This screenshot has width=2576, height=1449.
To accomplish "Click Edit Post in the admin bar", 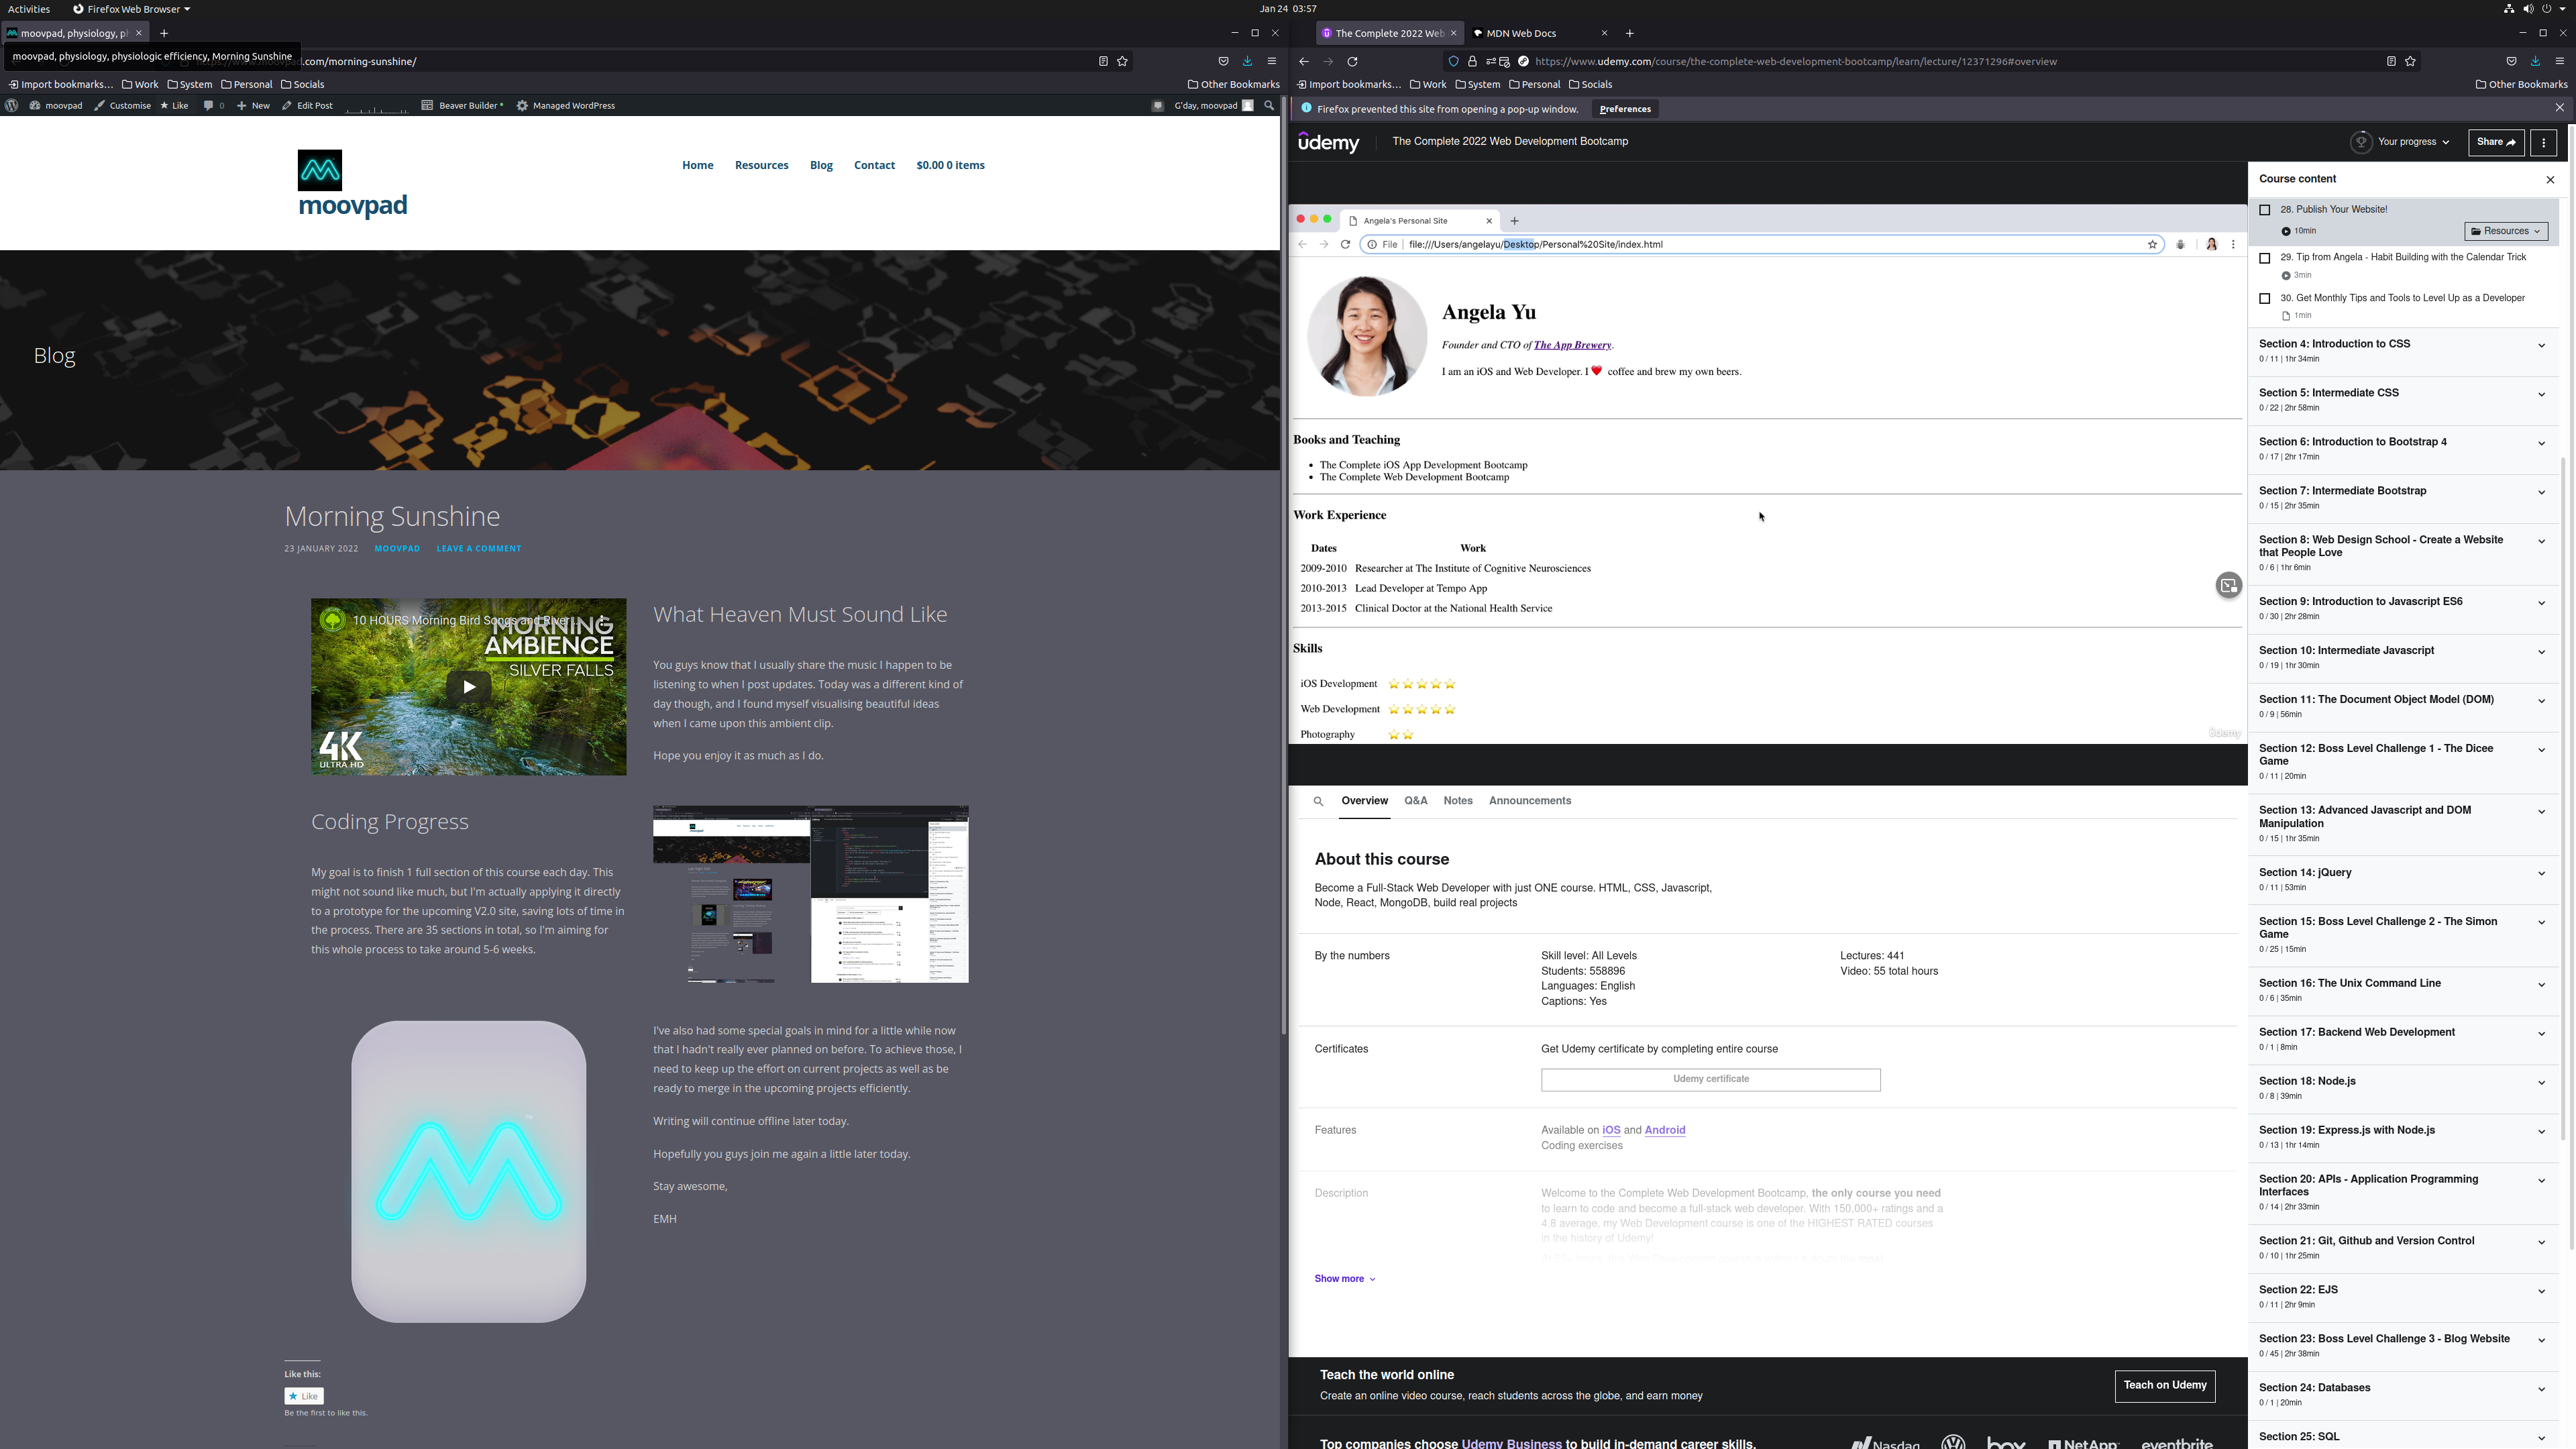I will coord(307,105).
